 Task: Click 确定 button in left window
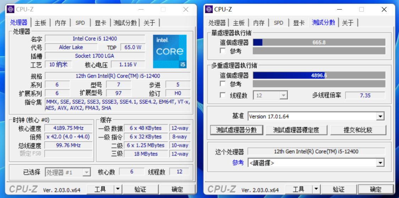click(177, 189)
